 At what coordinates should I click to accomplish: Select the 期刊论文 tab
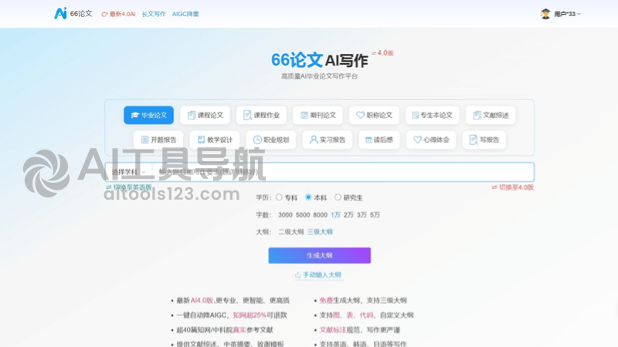pyautogui.click(x=317, y=115)
